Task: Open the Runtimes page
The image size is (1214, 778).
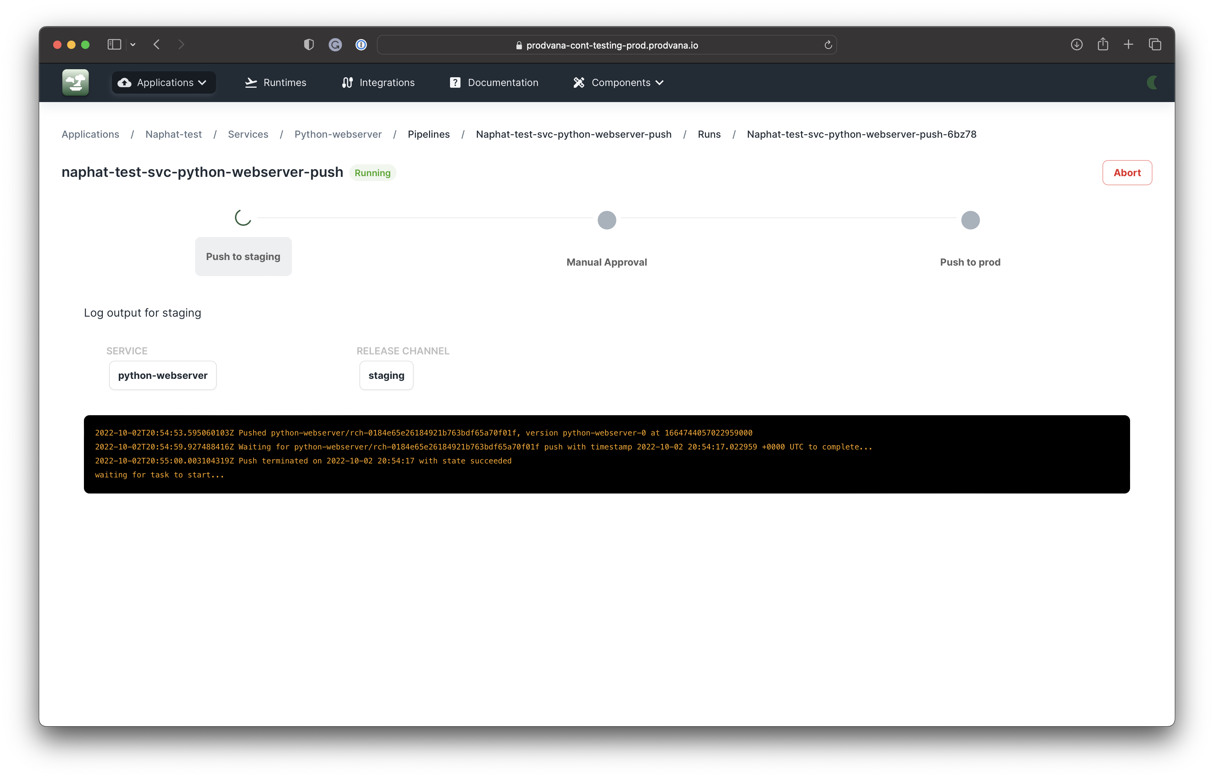Action: coord(276,82)
